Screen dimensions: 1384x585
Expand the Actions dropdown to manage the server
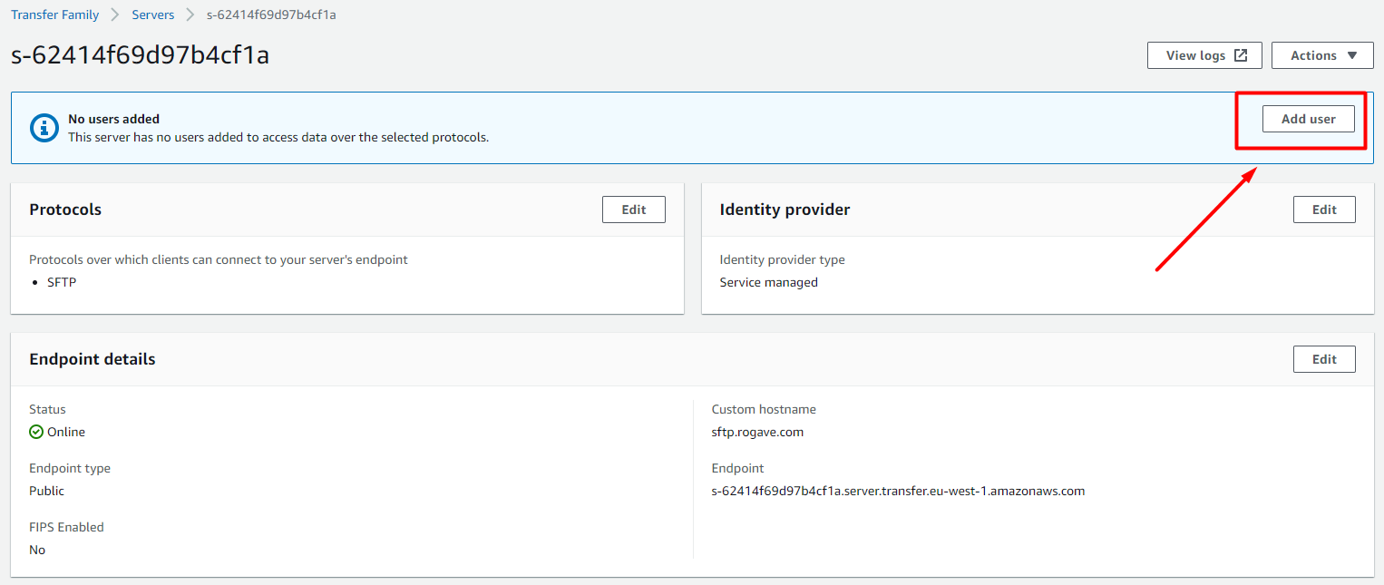click(1321, 54)
